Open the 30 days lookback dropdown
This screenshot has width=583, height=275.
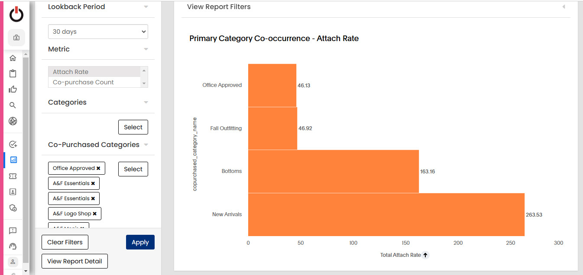(x=98, y=32)
